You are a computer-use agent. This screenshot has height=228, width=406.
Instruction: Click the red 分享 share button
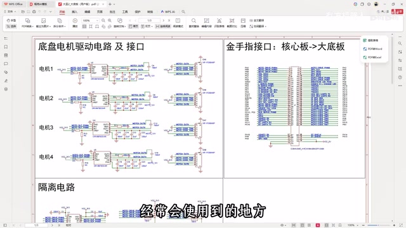click(397, 12)
